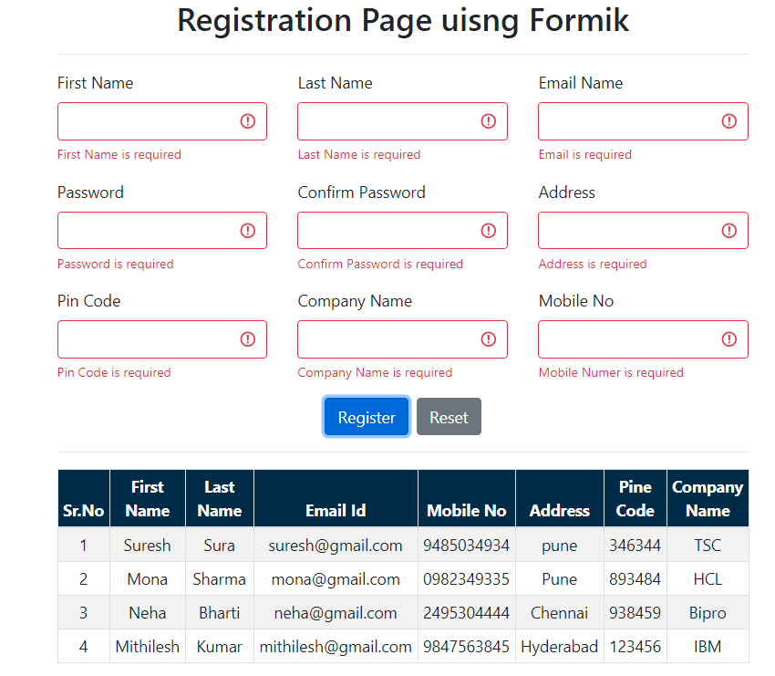Submit the form with Register button
Viewport: 775px width, 676px height.
pos(367,417)
